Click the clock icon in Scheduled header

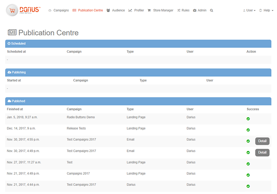(9, 43)
